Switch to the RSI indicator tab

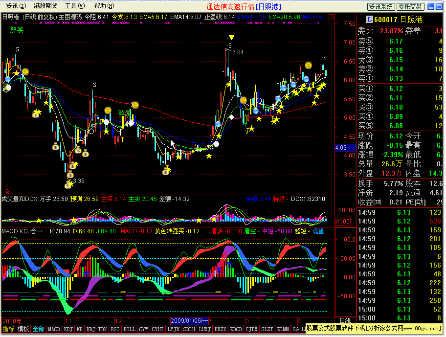click(115, 329)
